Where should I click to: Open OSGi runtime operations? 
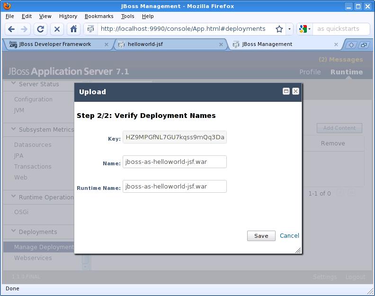[21, 212]
